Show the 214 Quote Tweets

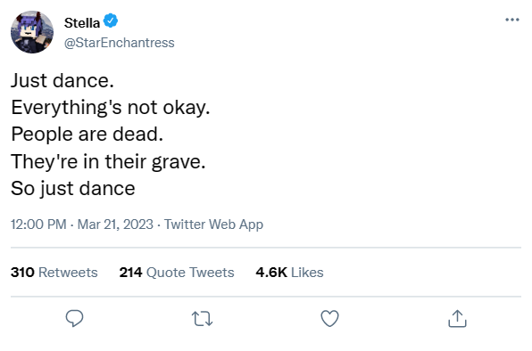[177, 272]
